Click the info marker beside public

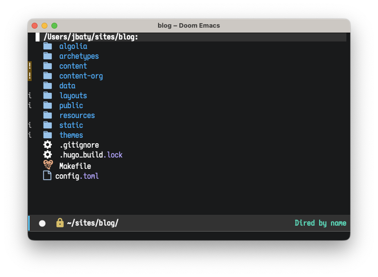tap(30, 105)
